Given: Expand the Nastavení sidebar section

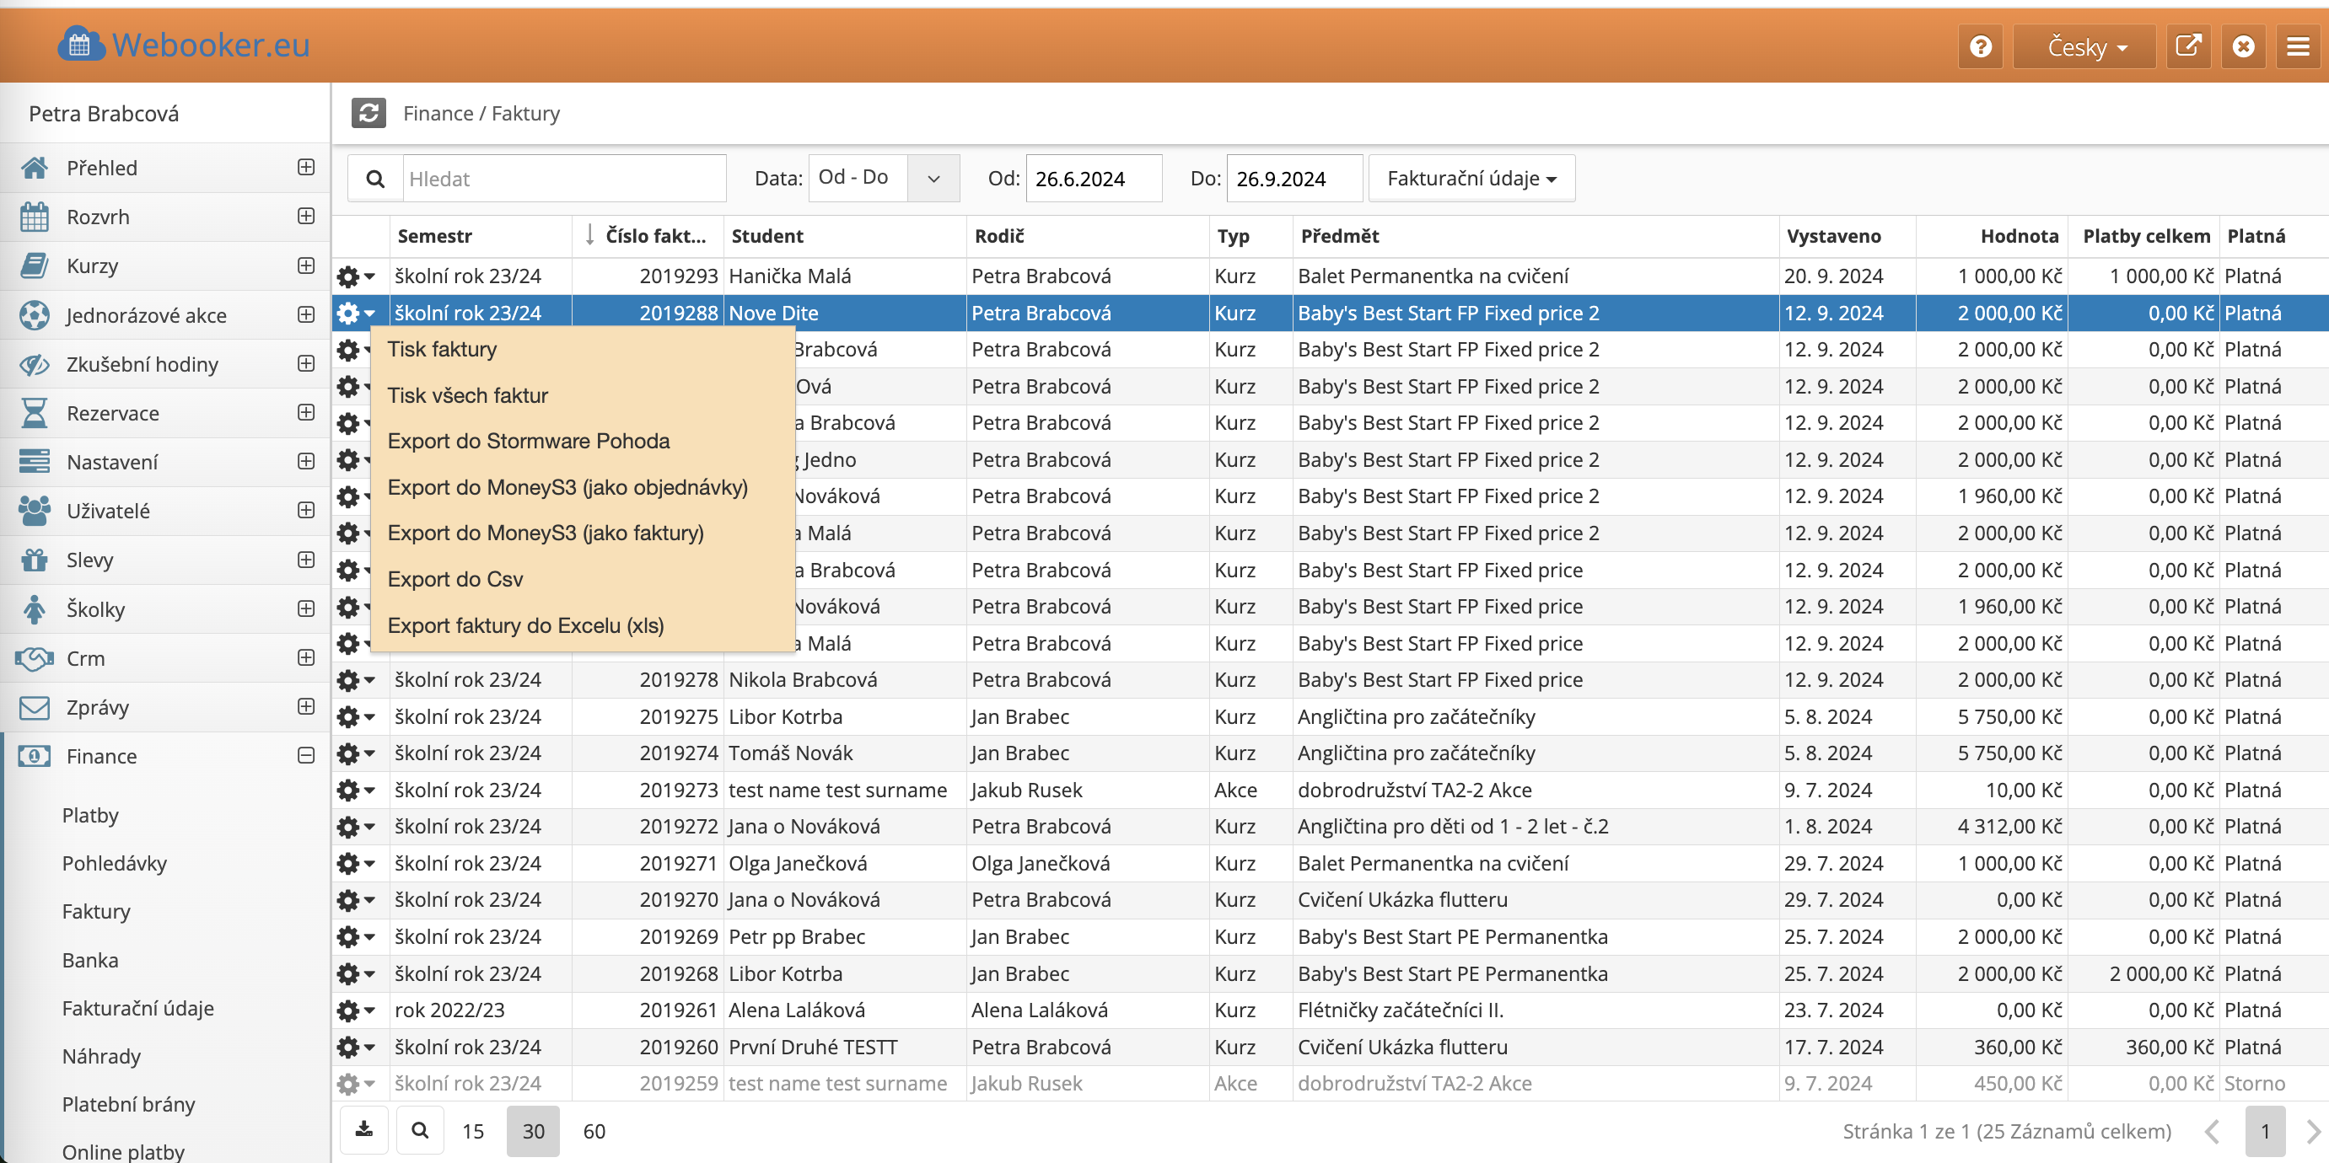Looking at the screenshot, I should point(306,462).
